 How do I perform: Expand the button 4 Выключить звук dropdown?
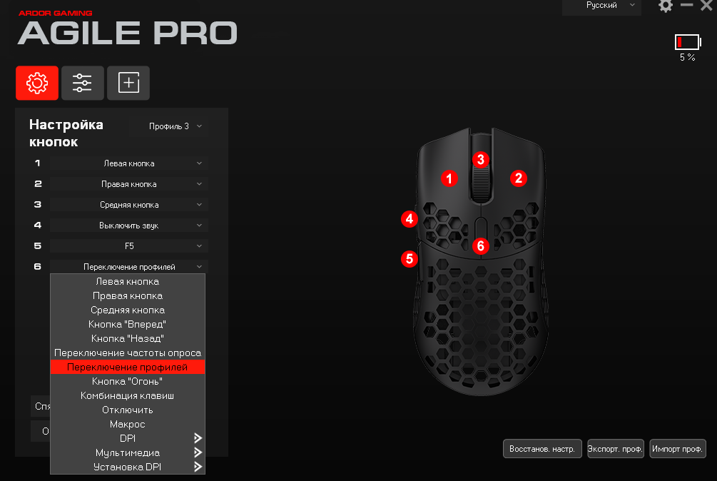[x=129, y=226]
